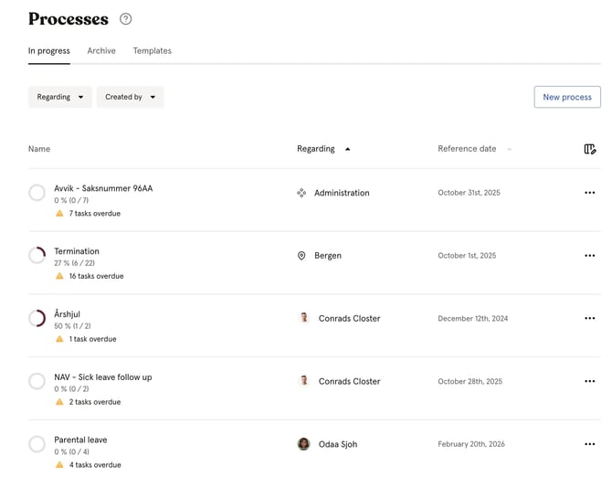Sort by the Regarding column header

click(316, 149)
